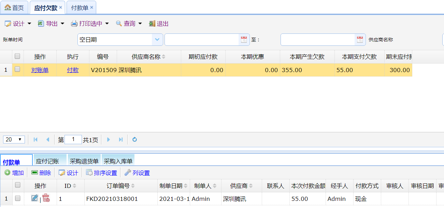Check the FKD20210318001 payment row checkbox
Screen dimensions: 444x207
18,198
